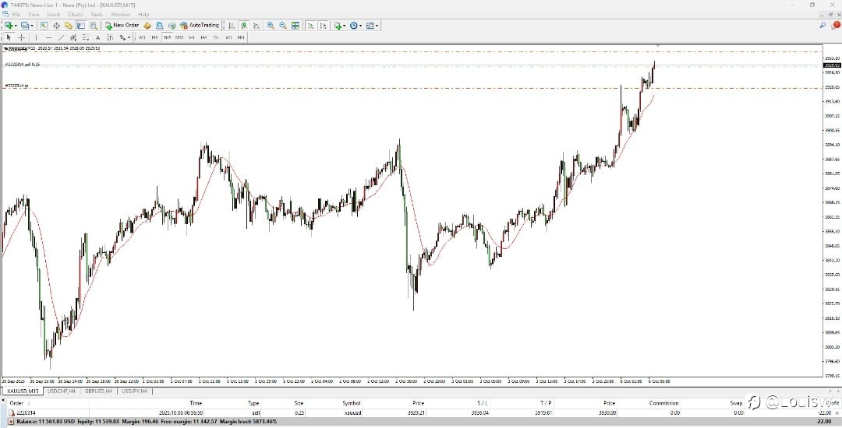Draw a Trendline
This screenshot has width=842, height=428.
[x=62, y=37]
